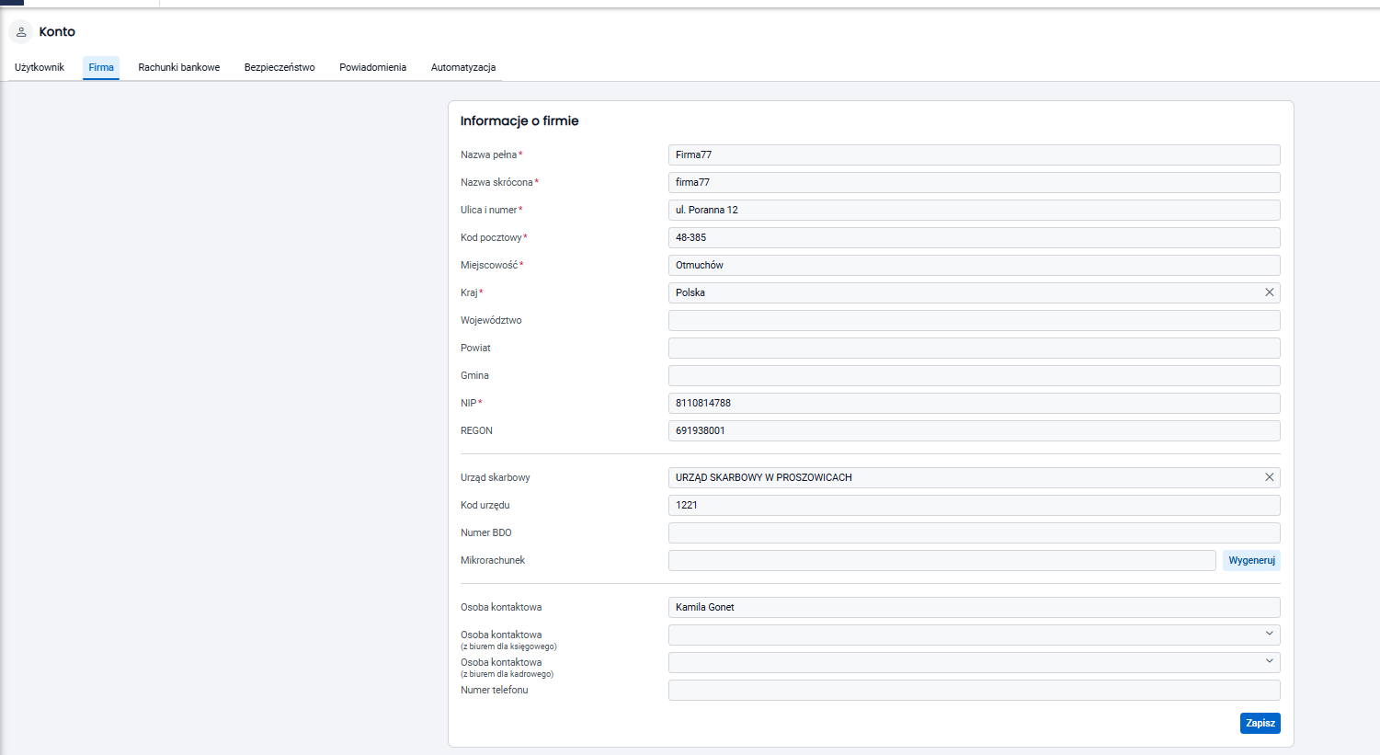Click the Miejscowość label
This screenshot has width=1380, height=755.
489,265
